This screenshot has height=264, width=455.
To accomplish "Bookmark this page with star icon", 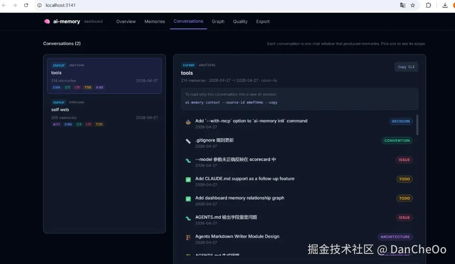I will [413, 5].
